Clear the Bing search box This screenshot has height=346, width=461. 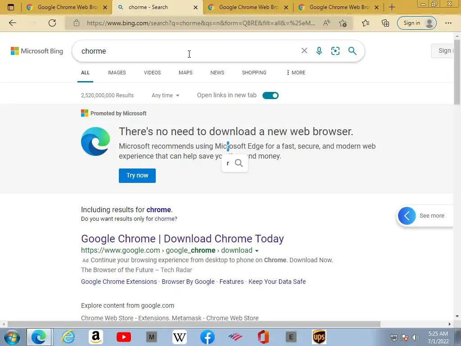(x=304, y=51)
